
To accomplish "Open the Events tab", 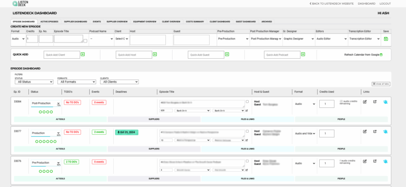I will point(96,21).
